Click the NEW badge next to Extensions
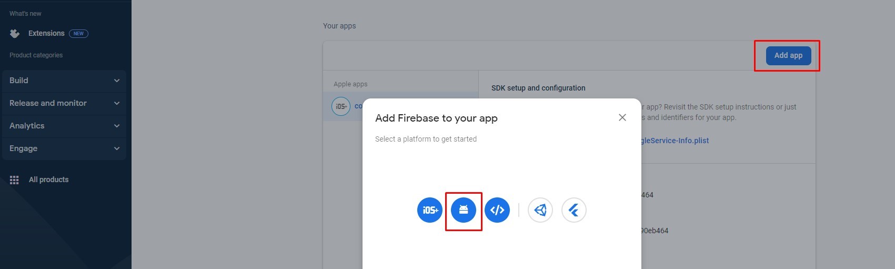This screenshot has height=269, width=895. click(78, 34)
